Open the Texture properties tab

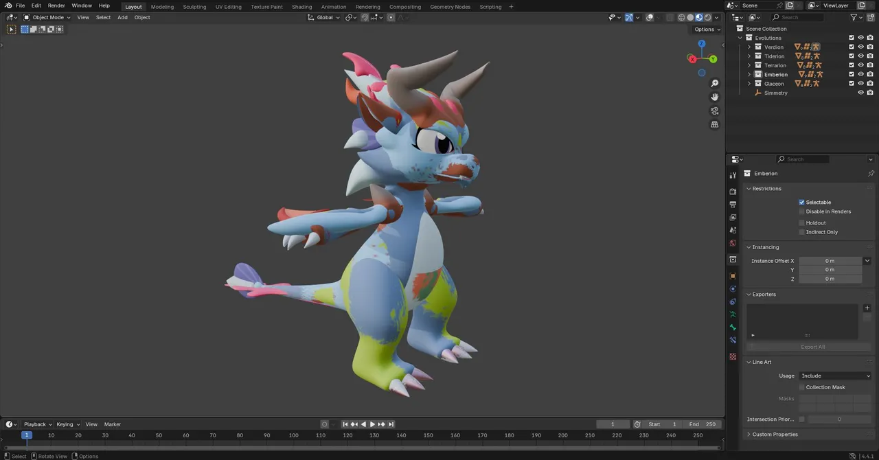tap(733, 357)
